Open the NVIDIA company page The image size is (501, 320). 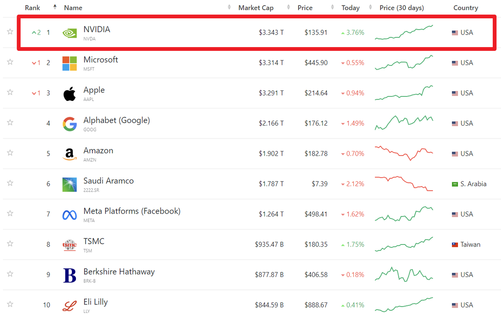point(97,30)
